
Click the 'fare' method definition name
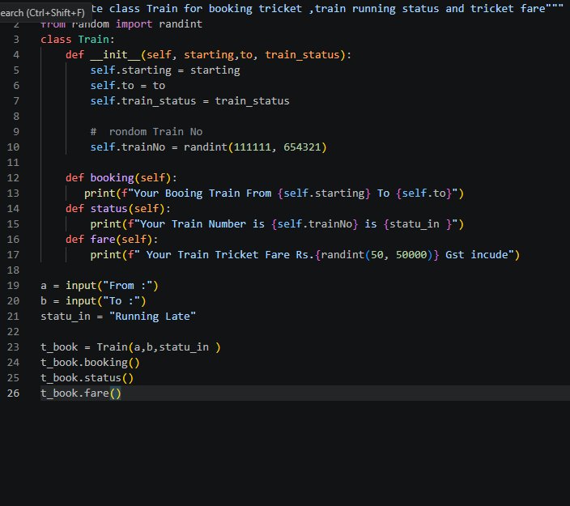pyautogui.click(x=103, y=240)
